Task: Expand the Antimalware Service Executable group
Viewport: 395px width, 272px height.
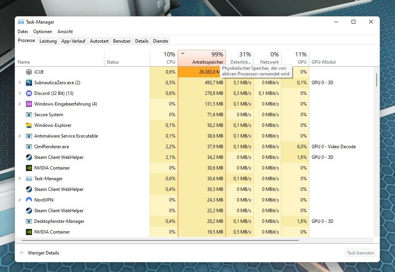Action: pos(20,136)
